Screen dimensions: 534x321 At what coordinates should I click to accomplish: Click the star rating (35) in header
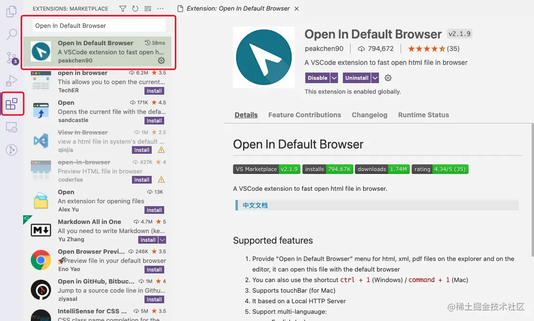(433, 49)
